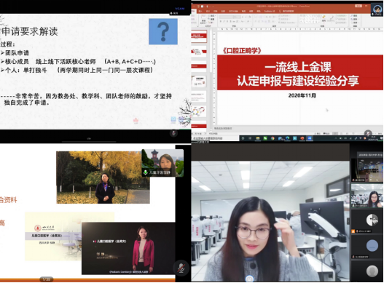
Task: Open the Transitions (切换) ribbon tab
Action: click(x=215, y=11)
